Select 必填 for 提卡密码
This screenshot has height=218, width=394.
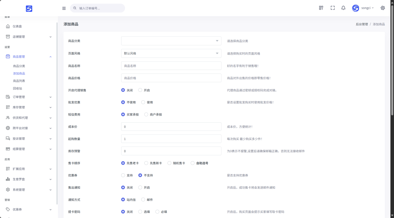tap(157, 212)
